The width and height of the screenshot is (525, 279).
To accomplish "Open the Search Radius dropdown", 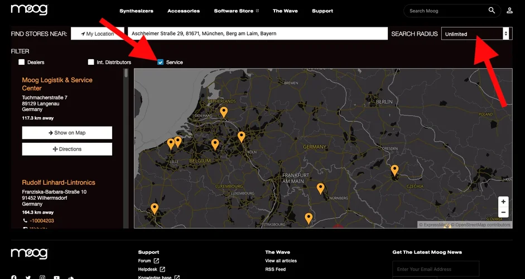I will tap(476, 34).
